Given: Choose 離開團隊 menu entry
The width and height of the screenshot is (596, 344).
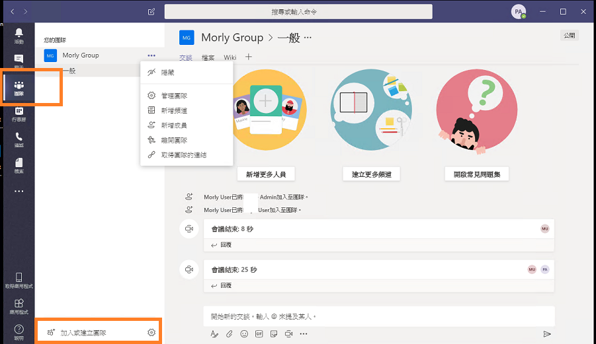Looking at the screenshot, I should 187,140.
